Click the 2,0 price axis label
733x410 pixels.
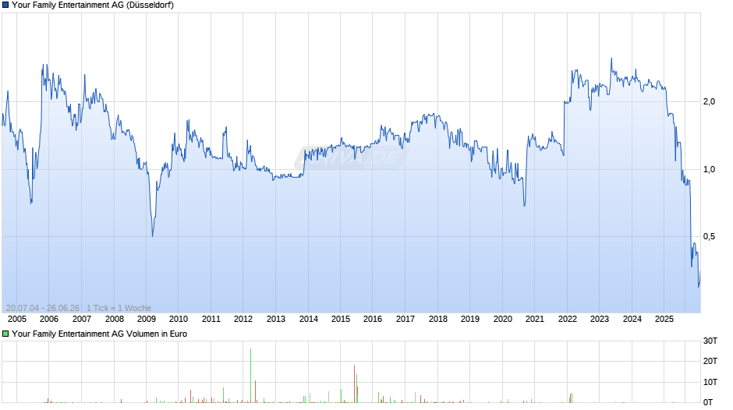point(709,101)
